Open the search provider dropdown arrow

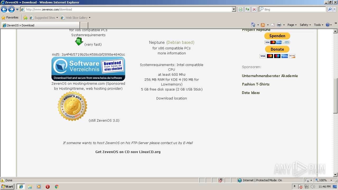pos(335,9)
